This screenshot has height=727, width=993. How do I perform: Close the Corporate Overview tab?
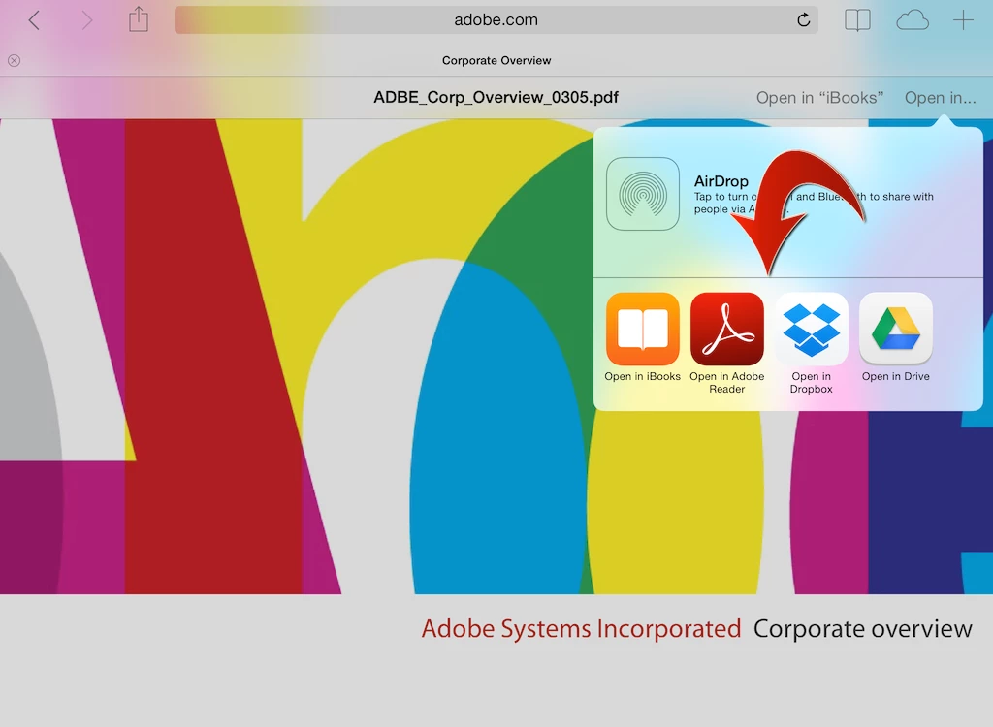[x=14, y=60]
